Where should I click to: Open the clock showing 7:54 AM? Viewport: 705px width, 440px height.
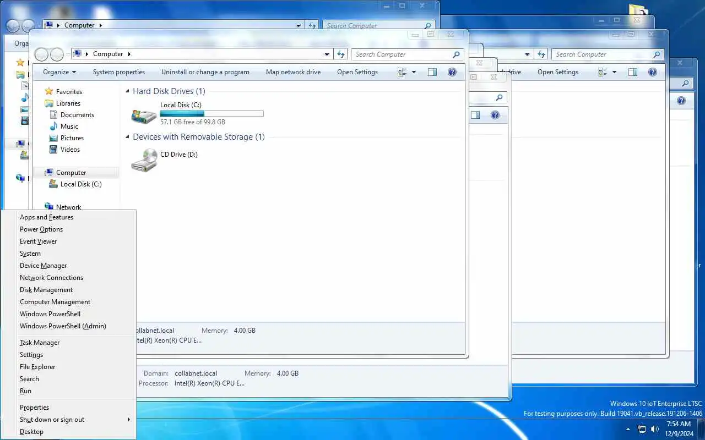tap(679, 429)
